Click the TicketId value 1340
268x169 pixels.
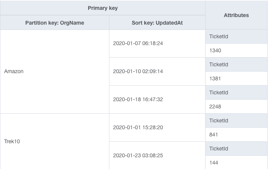tap(215, 50)
